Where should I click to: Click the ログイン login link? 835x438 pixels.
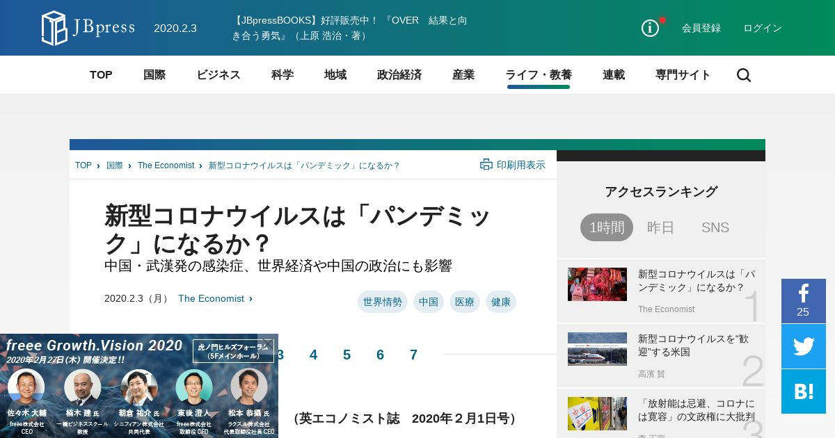pyautogui.click(x=763, y=28)
